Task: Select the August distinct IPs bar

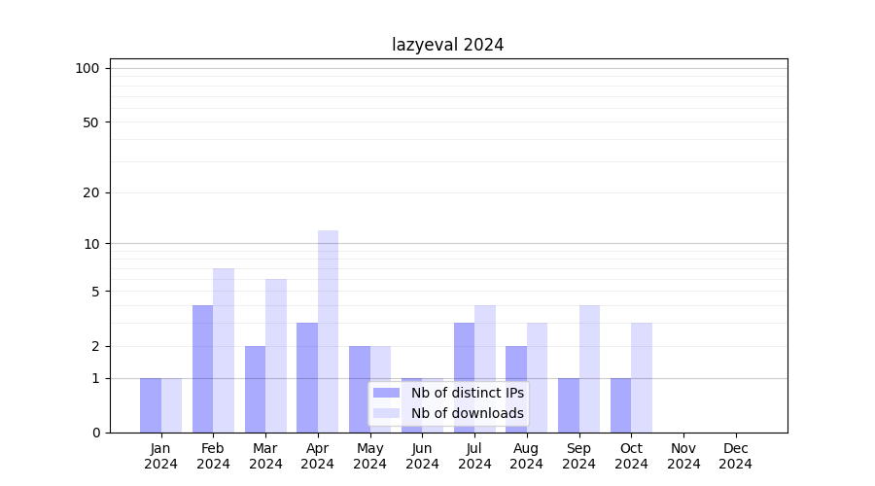Action: 516,389
